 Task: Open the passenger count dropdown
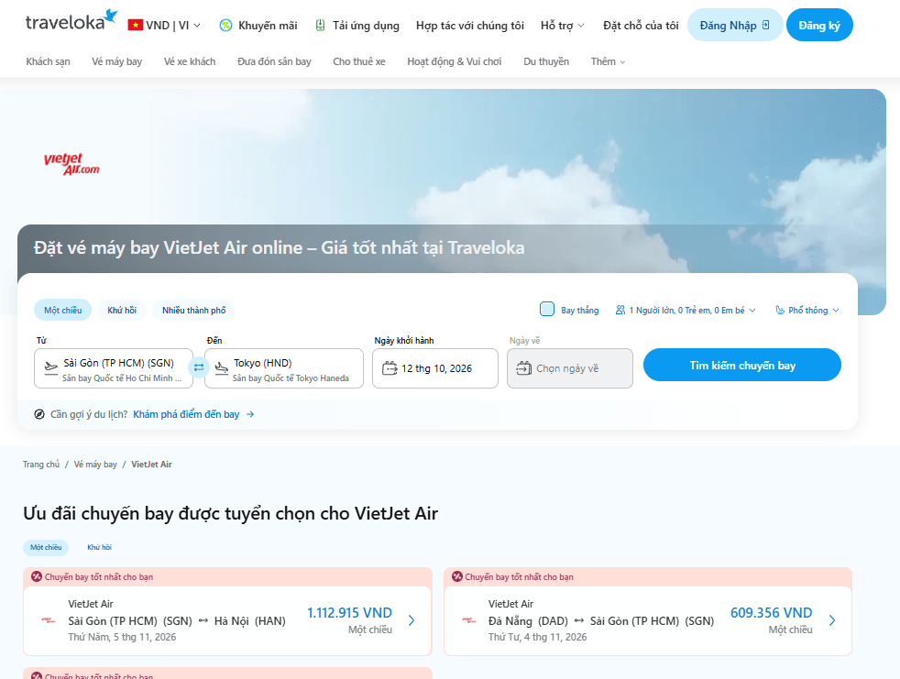coord(686,310)
